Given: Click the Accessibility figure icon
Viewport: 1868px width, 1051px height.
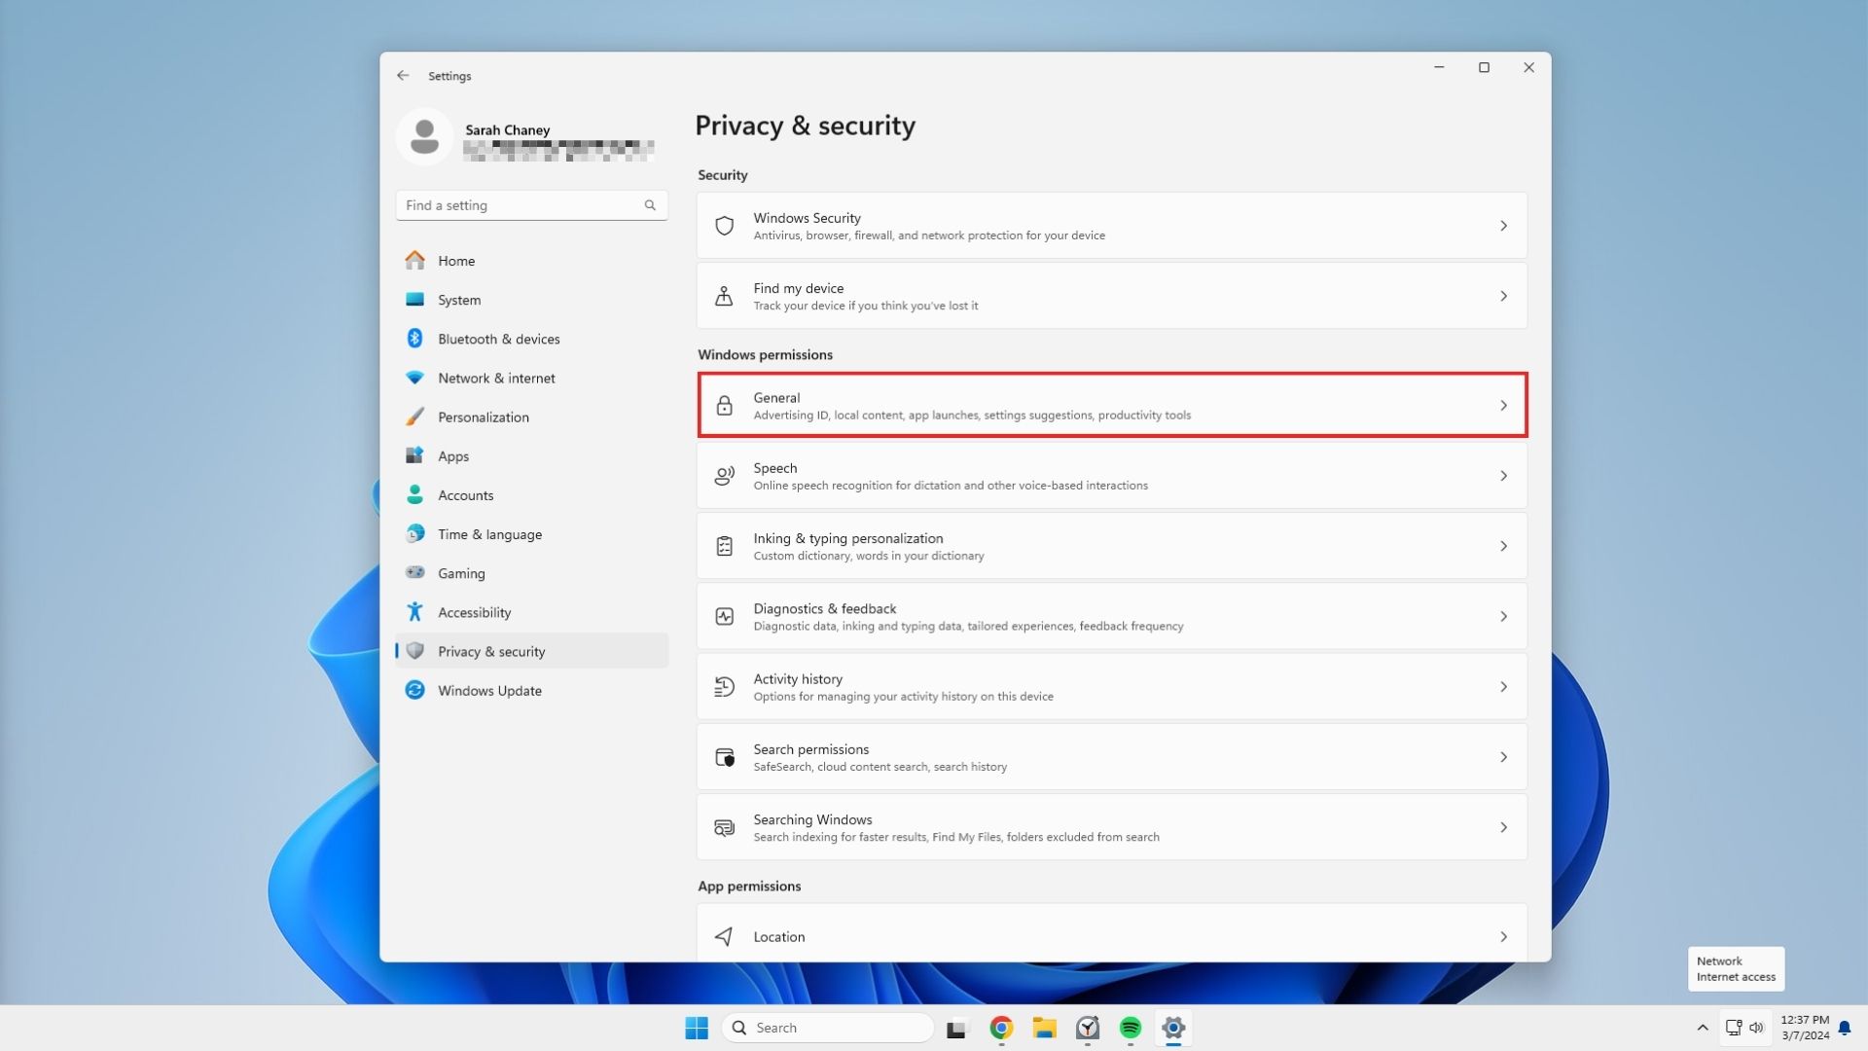Looking at the screenshot, I should [415, 612].
